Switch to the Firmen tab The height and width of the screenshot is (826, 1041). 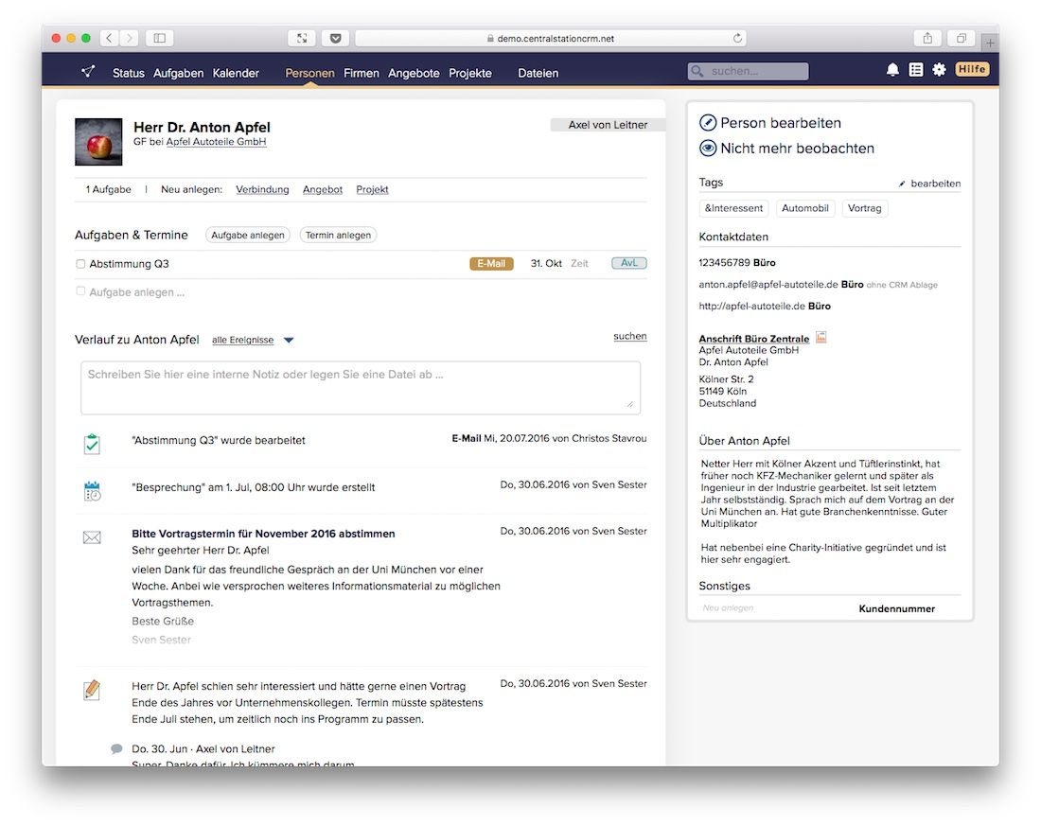[361, 73]
